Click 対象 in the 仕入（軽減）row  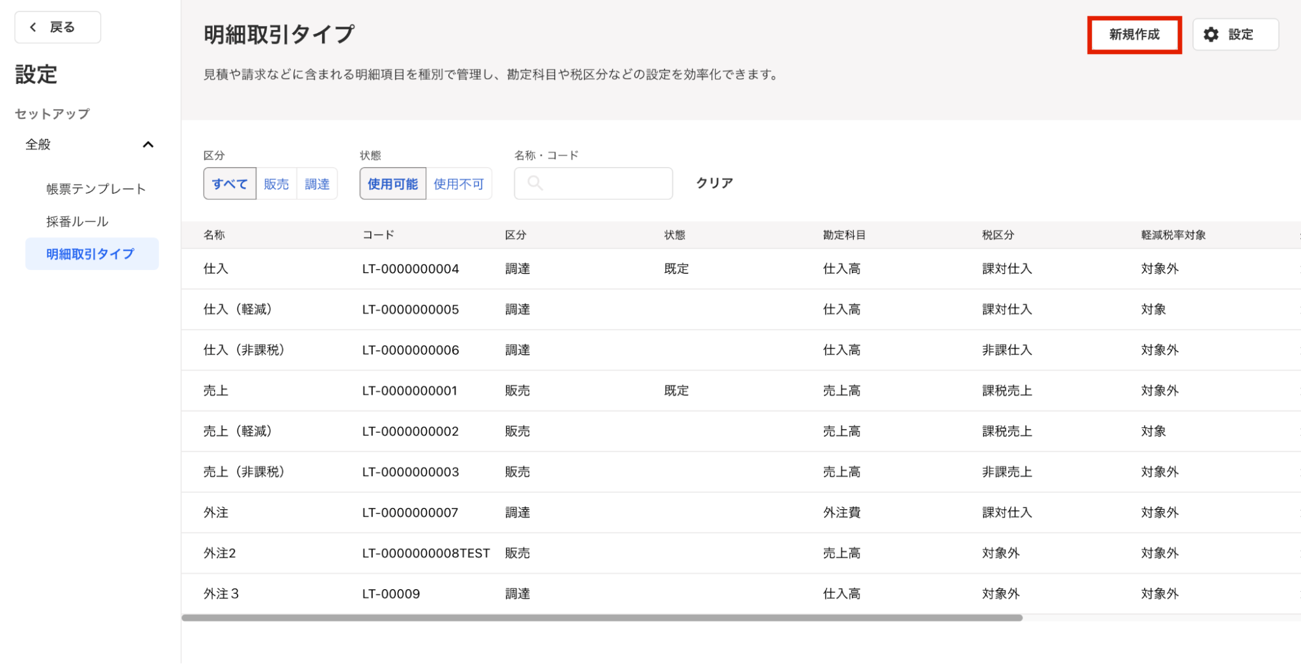[x=1153, y=310]
